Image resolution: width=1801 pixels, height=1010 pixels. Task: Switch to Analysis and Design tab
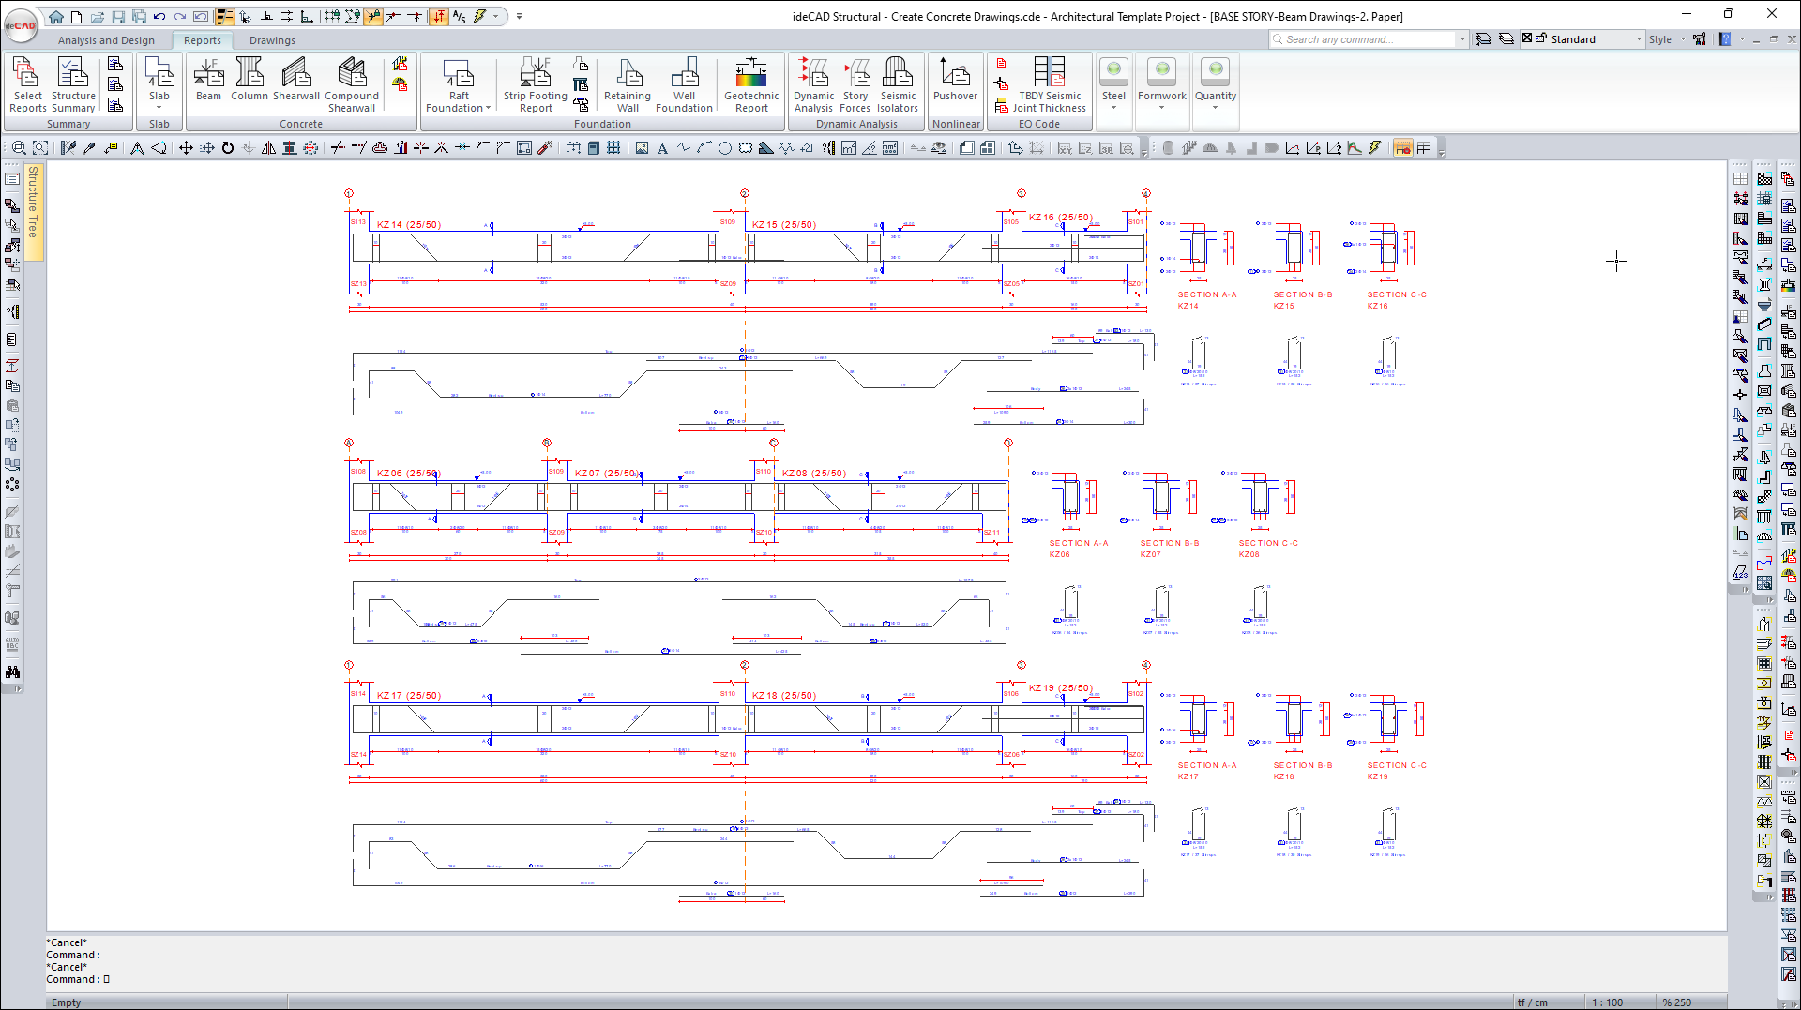106,40
